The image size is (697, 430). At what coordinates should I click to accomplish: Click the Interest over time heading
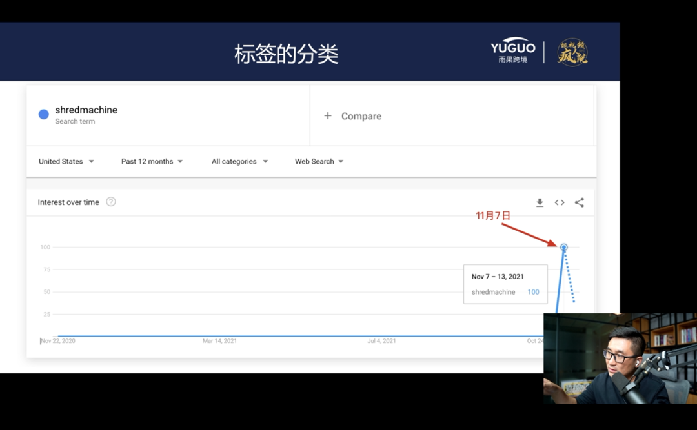coord(68,202)
